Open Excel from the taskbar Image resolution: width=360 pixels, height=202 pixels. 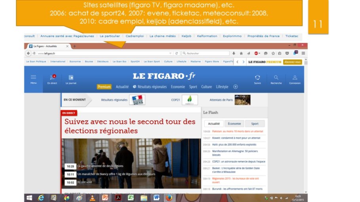pyautogui.click(x=131, y=198)
